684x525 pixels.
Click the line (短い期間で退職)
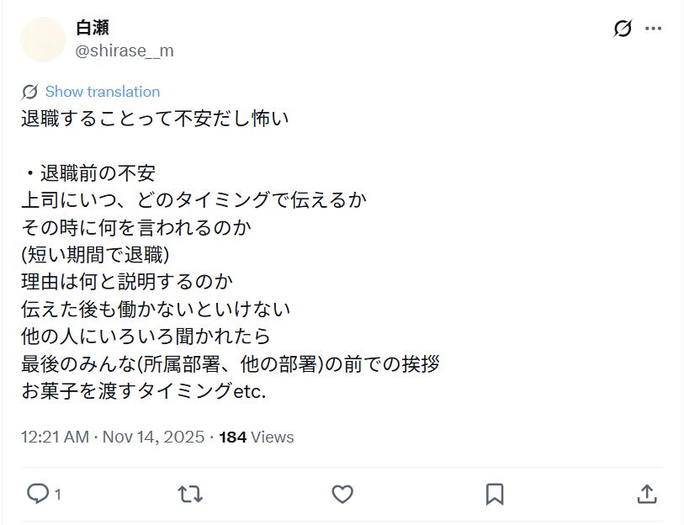[95, 254]
